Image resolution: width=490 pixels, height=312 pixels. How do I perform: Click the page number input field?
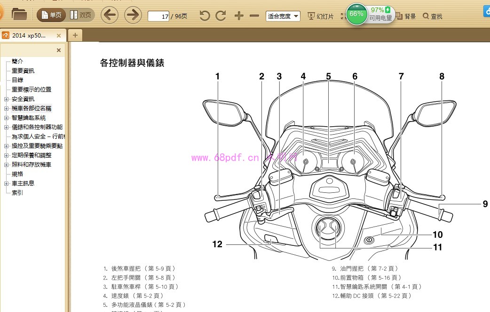[158, 16]
